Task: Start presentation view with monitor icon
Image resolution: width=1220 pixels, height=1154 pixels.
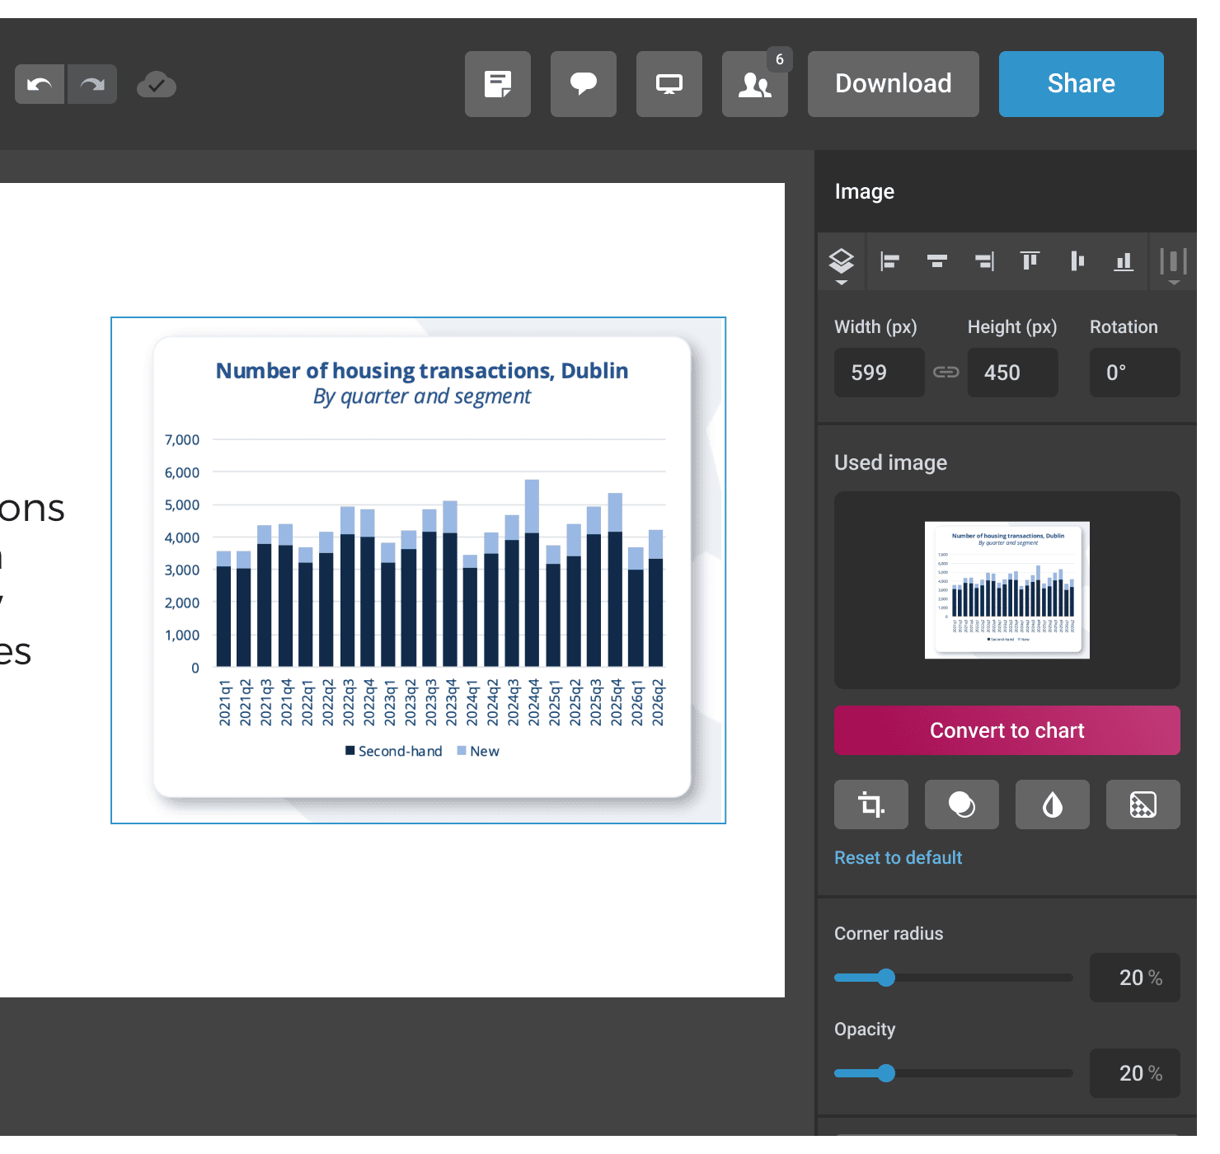Action: coord(669,84)
